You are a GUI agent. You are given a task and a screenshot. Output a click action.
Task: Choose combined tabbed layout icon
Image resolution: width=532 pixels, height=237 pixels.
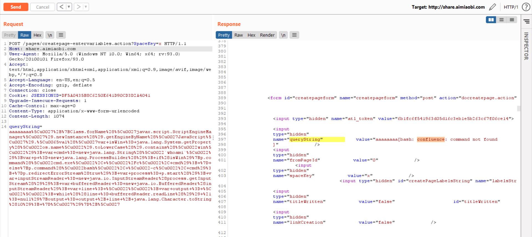click(512, 20)
